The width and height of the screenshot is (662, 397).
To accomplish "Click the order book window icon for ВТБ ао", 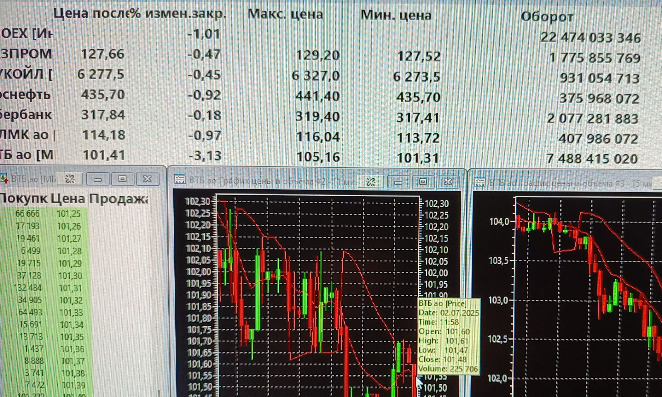I will [x=4, y=179].
